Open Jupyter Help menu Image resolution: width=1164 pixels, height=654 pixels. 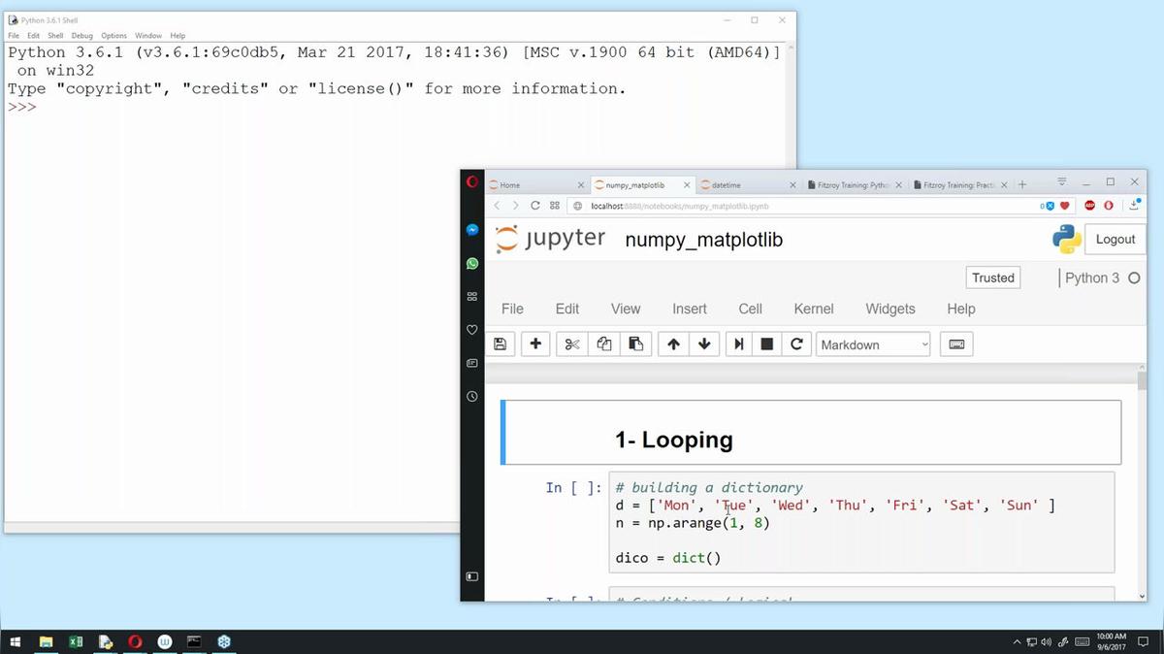point(961,309)
